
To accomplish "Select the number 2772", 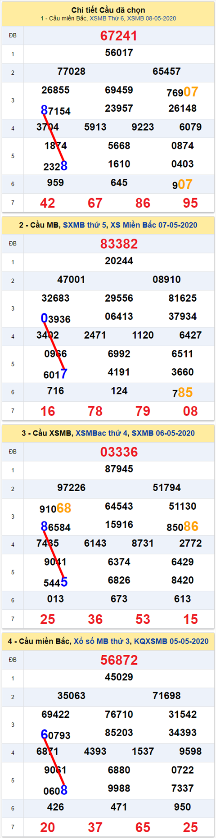I will point(190,543).
